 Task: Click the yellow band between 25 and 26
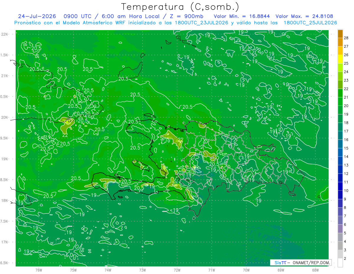[x=340, y=59]
